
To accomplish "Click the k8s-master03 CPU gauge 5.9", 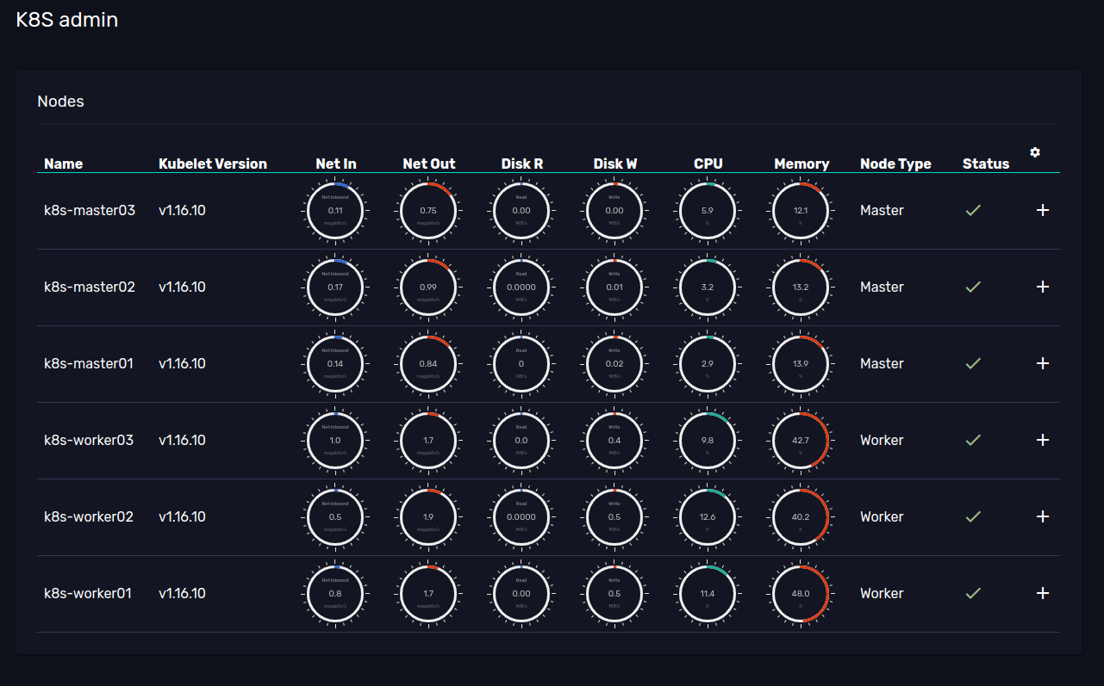I will [x=708, y=210].
